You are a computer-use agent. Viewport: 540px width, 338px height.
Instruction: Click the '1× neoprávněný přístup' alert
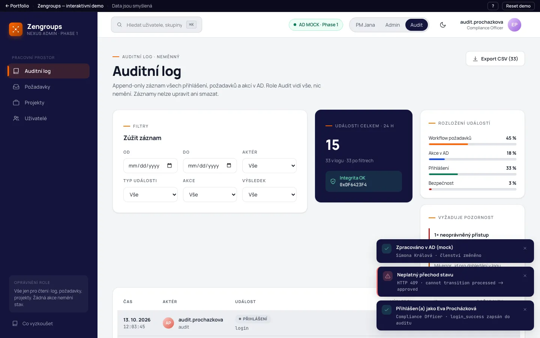[461, 235]
